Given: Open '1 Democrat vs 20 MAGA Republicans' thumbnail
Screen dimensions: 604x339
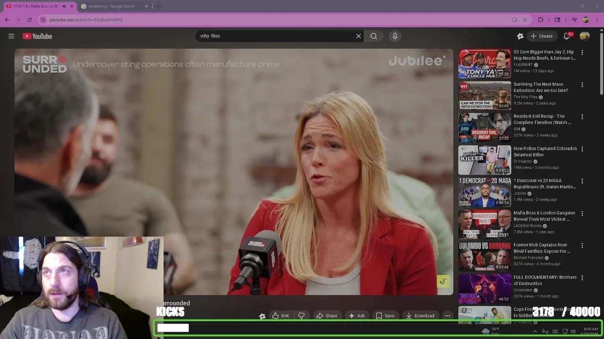Looking at the screenshot, I should point(485,192).
